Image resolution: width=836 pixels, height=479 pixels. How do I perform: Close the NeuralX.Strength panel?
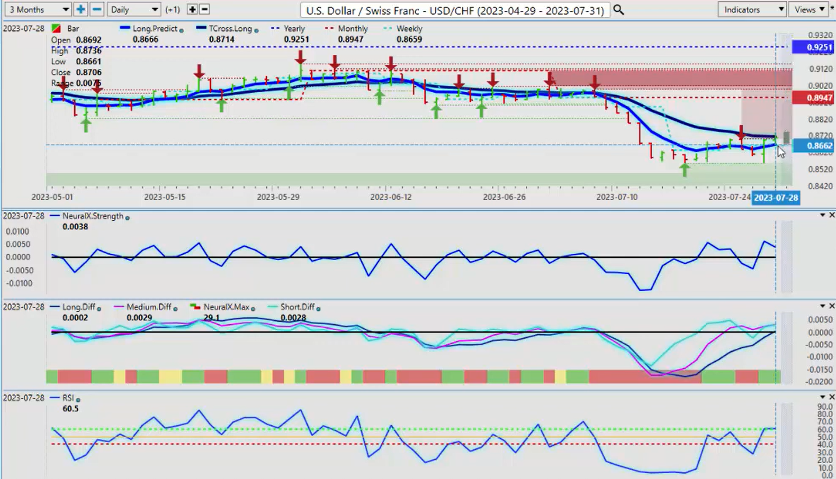[832, 215]
